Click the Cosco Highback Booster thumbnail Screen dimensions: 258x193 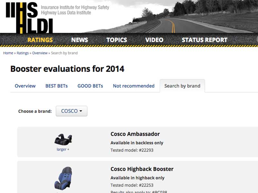[x=63, y=179]
